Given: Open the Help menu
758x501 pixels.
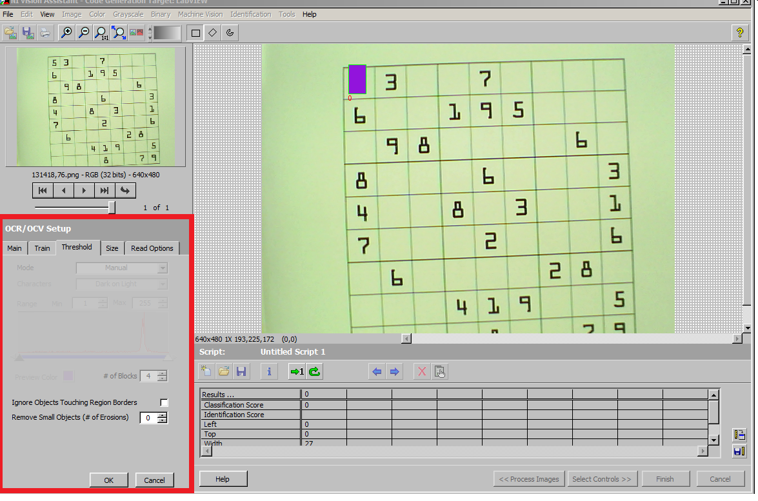Looking at the screenshot, I should click(x=310, y=14).
